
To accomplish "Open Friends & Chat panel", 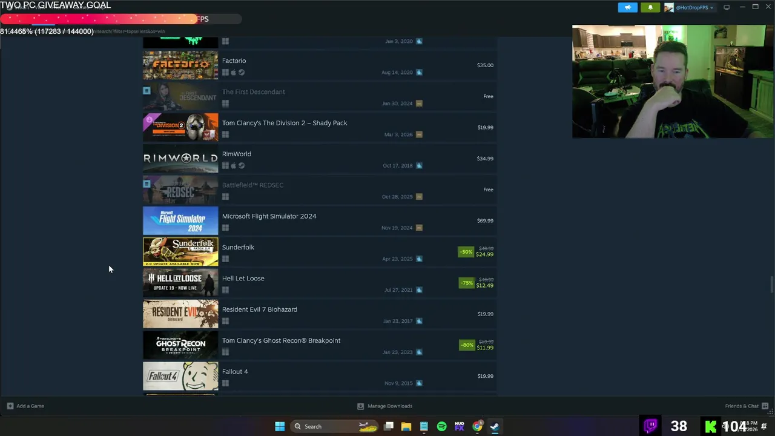I will tap(747, 406).
